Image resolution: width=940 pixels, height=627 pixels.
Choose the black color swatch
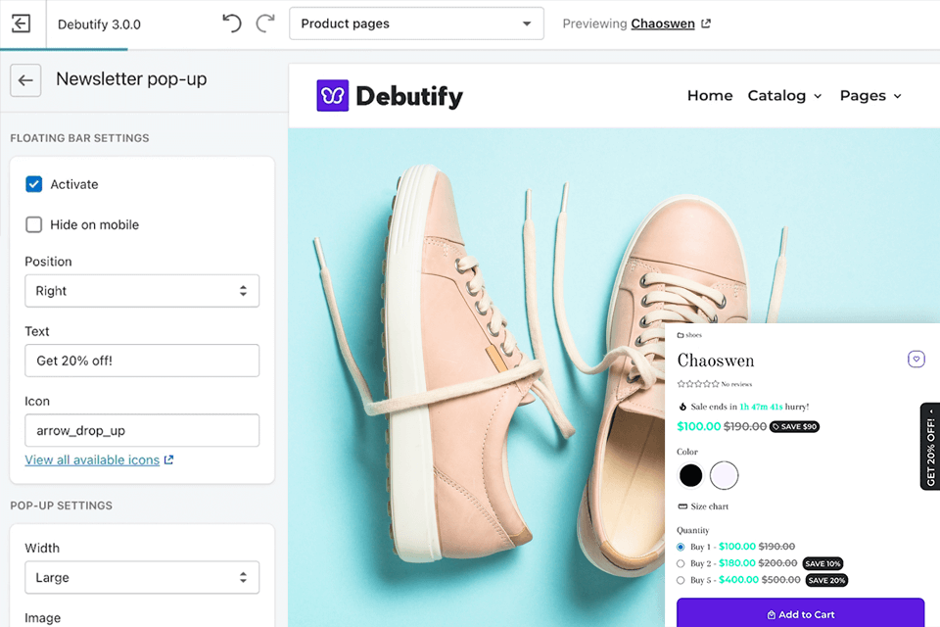point(690,475)
